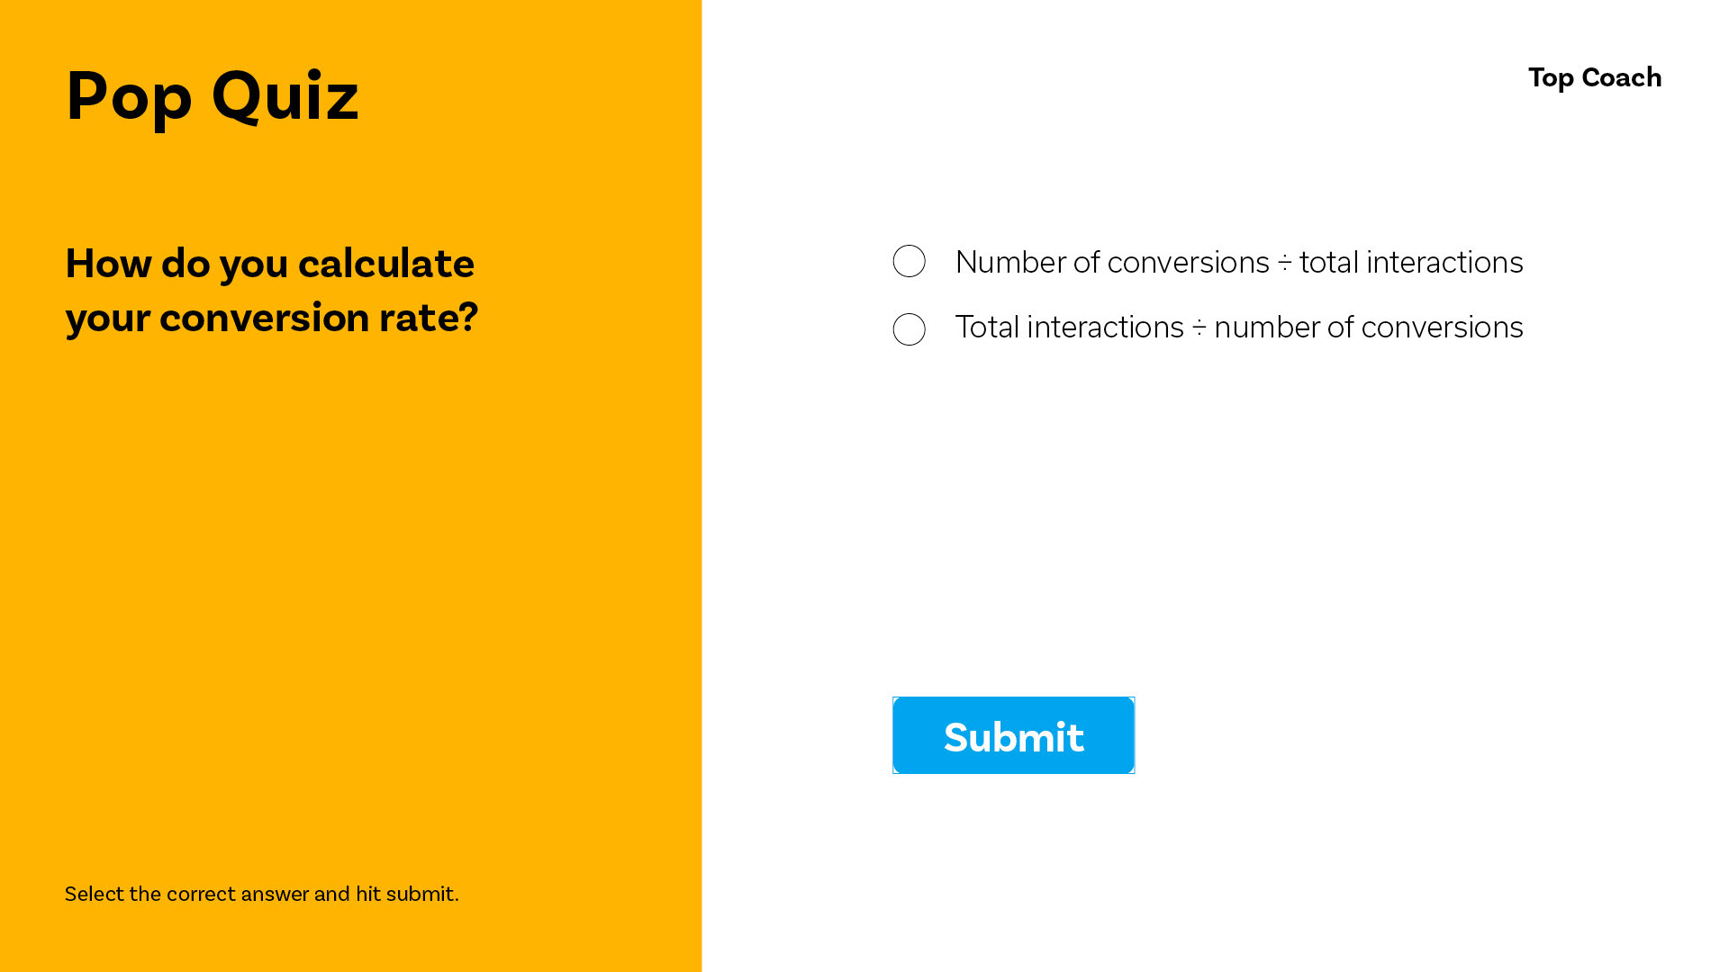The width and height of the screenshot is (1729, 972).
Task: Click the 'Total interactions ÷ number of conversions' answer text
Action: coord(1239,327)
